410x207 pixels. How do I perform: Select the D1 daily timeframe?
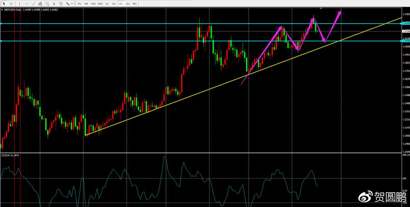[121, 4]
